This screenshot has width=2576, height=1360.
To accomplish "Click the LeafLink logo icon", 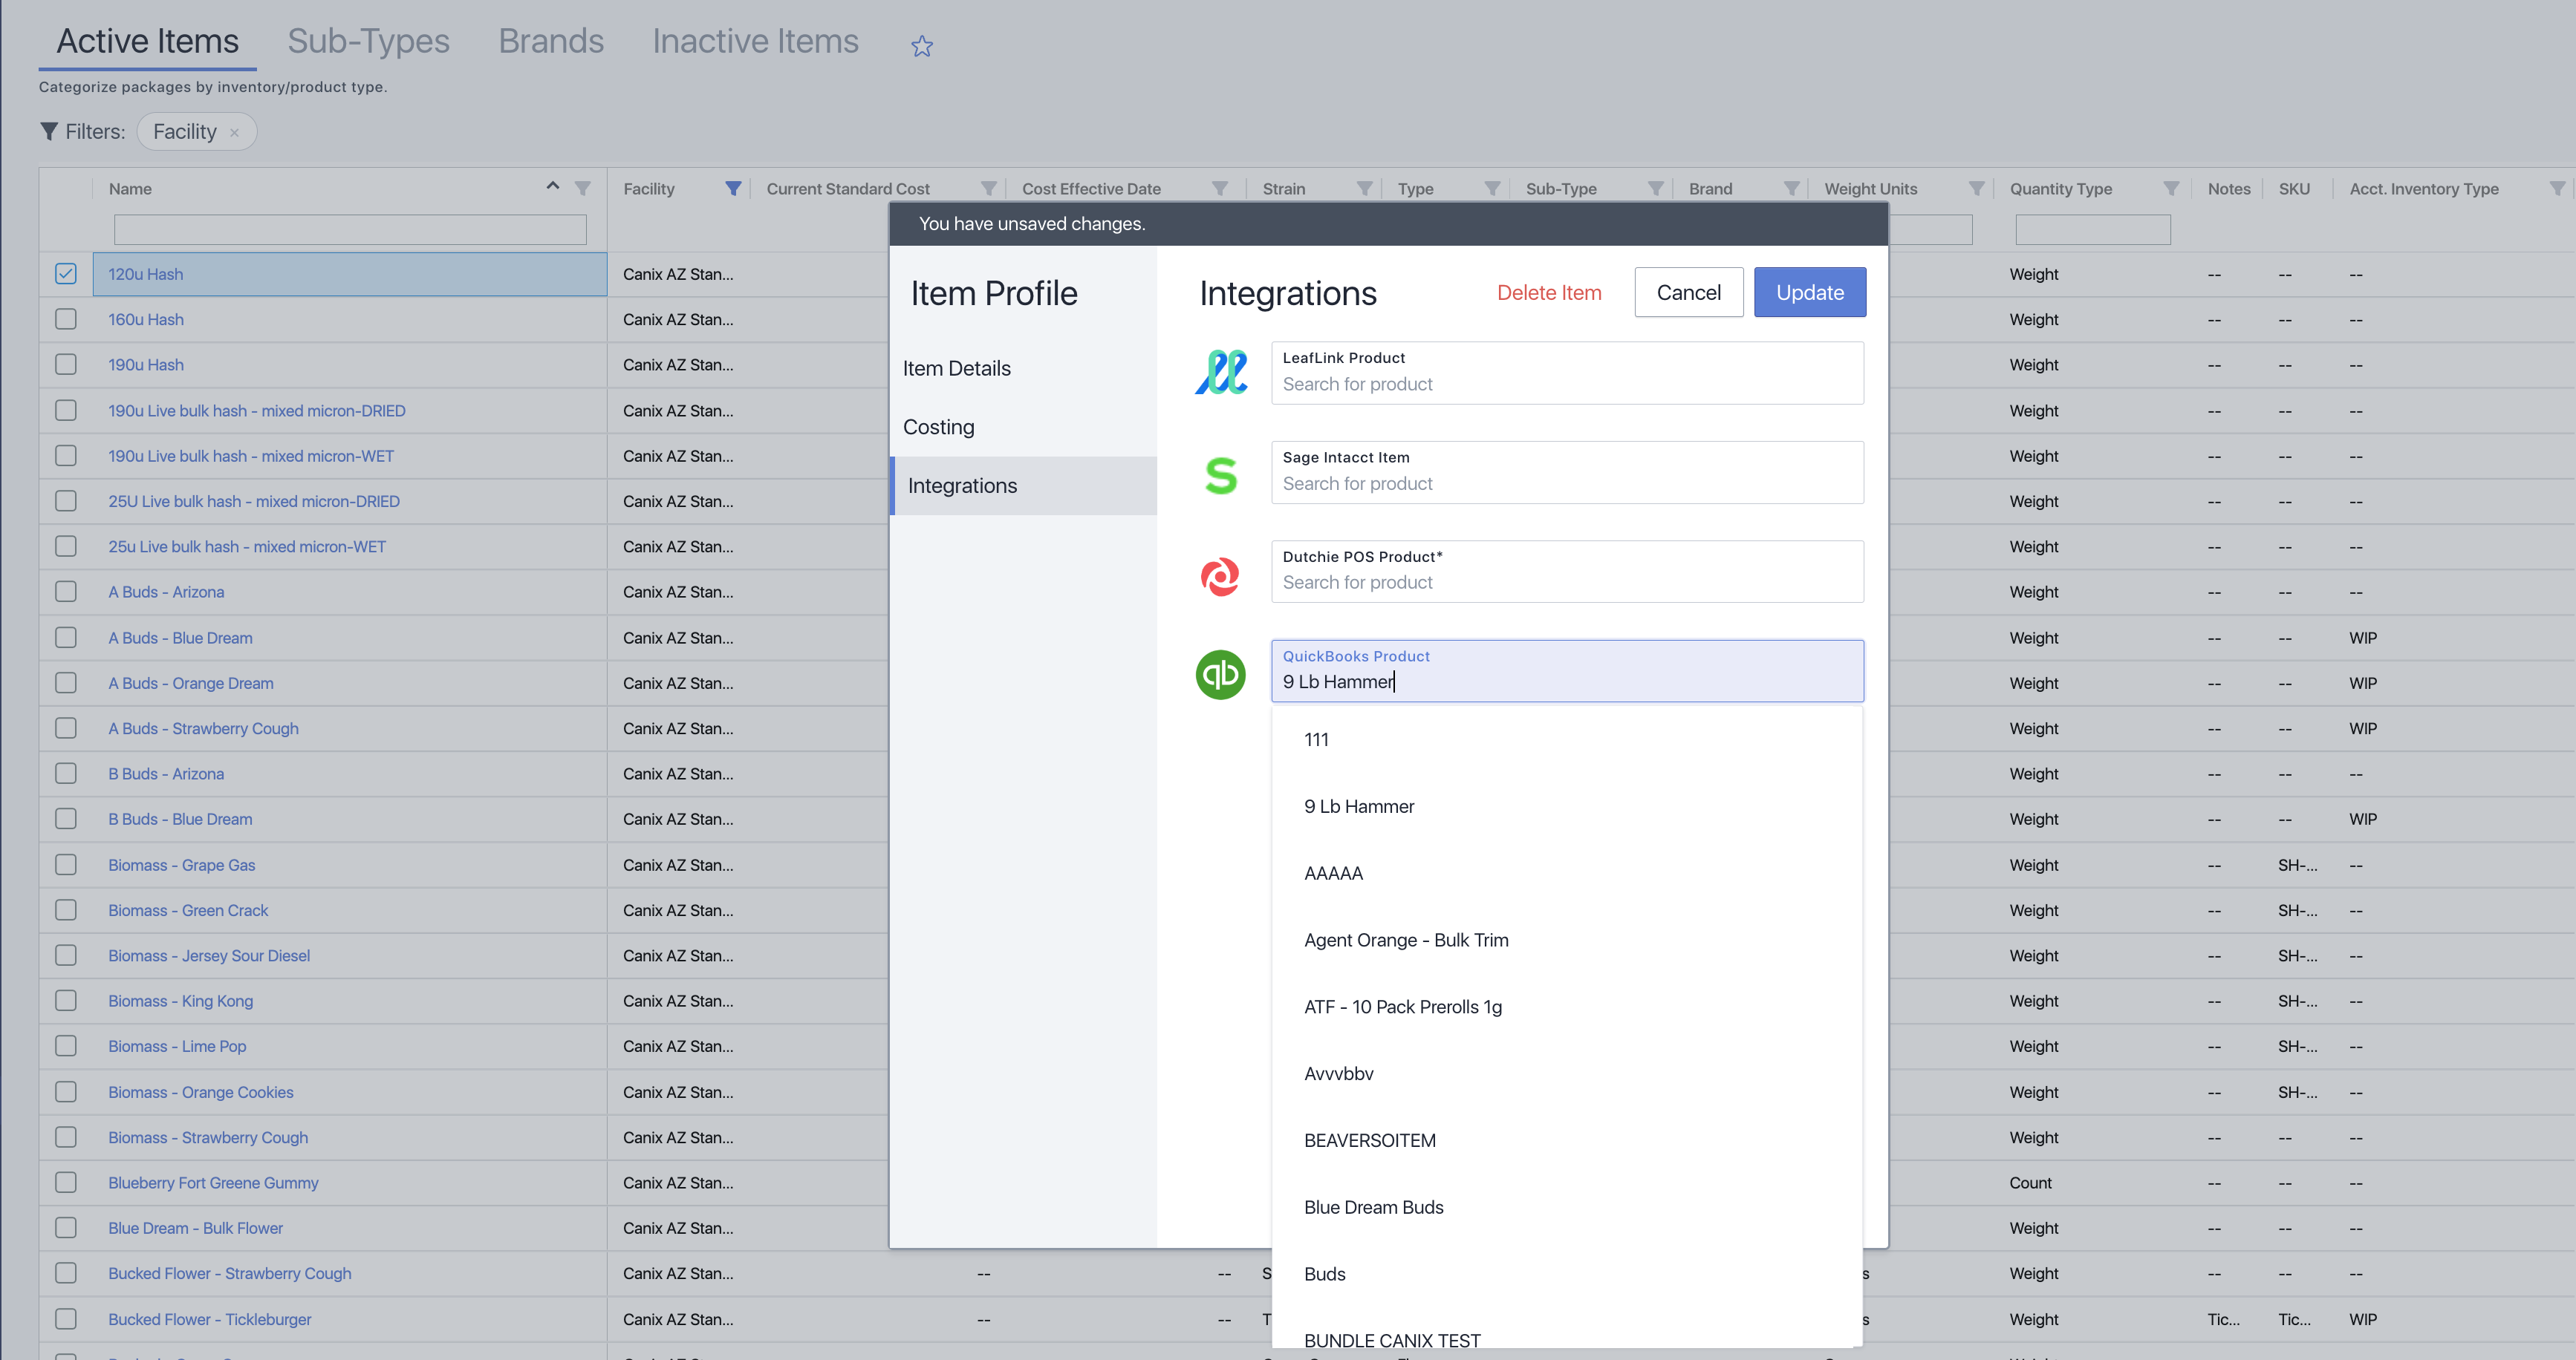I will (1221, 372).
